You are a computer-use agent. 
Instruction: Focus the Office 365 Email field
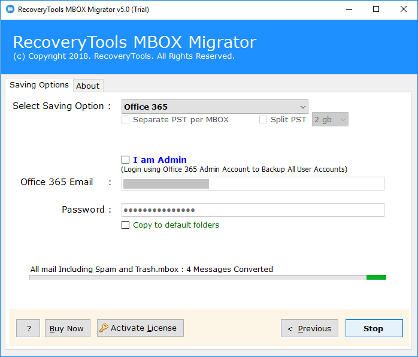pos(253,183)
